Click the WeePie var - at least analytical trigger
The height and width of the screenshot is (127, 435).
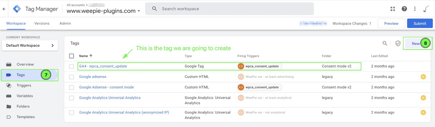tap(265, 98)
